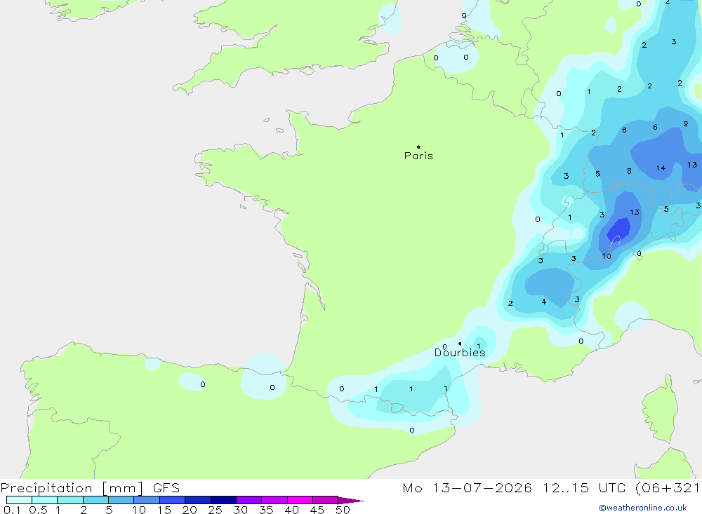
Task: Click the Dourbies black dot marker
Action: coord(460,344)
